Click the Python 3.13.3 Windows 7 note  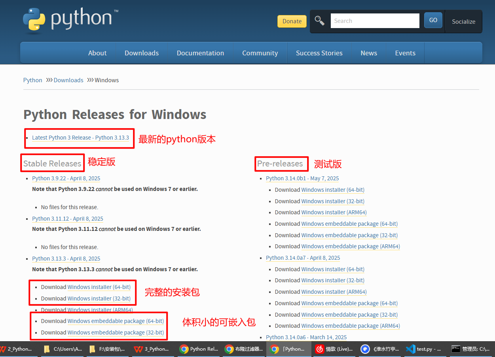115,269
